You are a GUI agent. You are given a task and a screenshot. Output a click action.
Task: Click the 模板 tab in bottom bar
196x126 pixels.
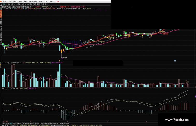[8, 124]
